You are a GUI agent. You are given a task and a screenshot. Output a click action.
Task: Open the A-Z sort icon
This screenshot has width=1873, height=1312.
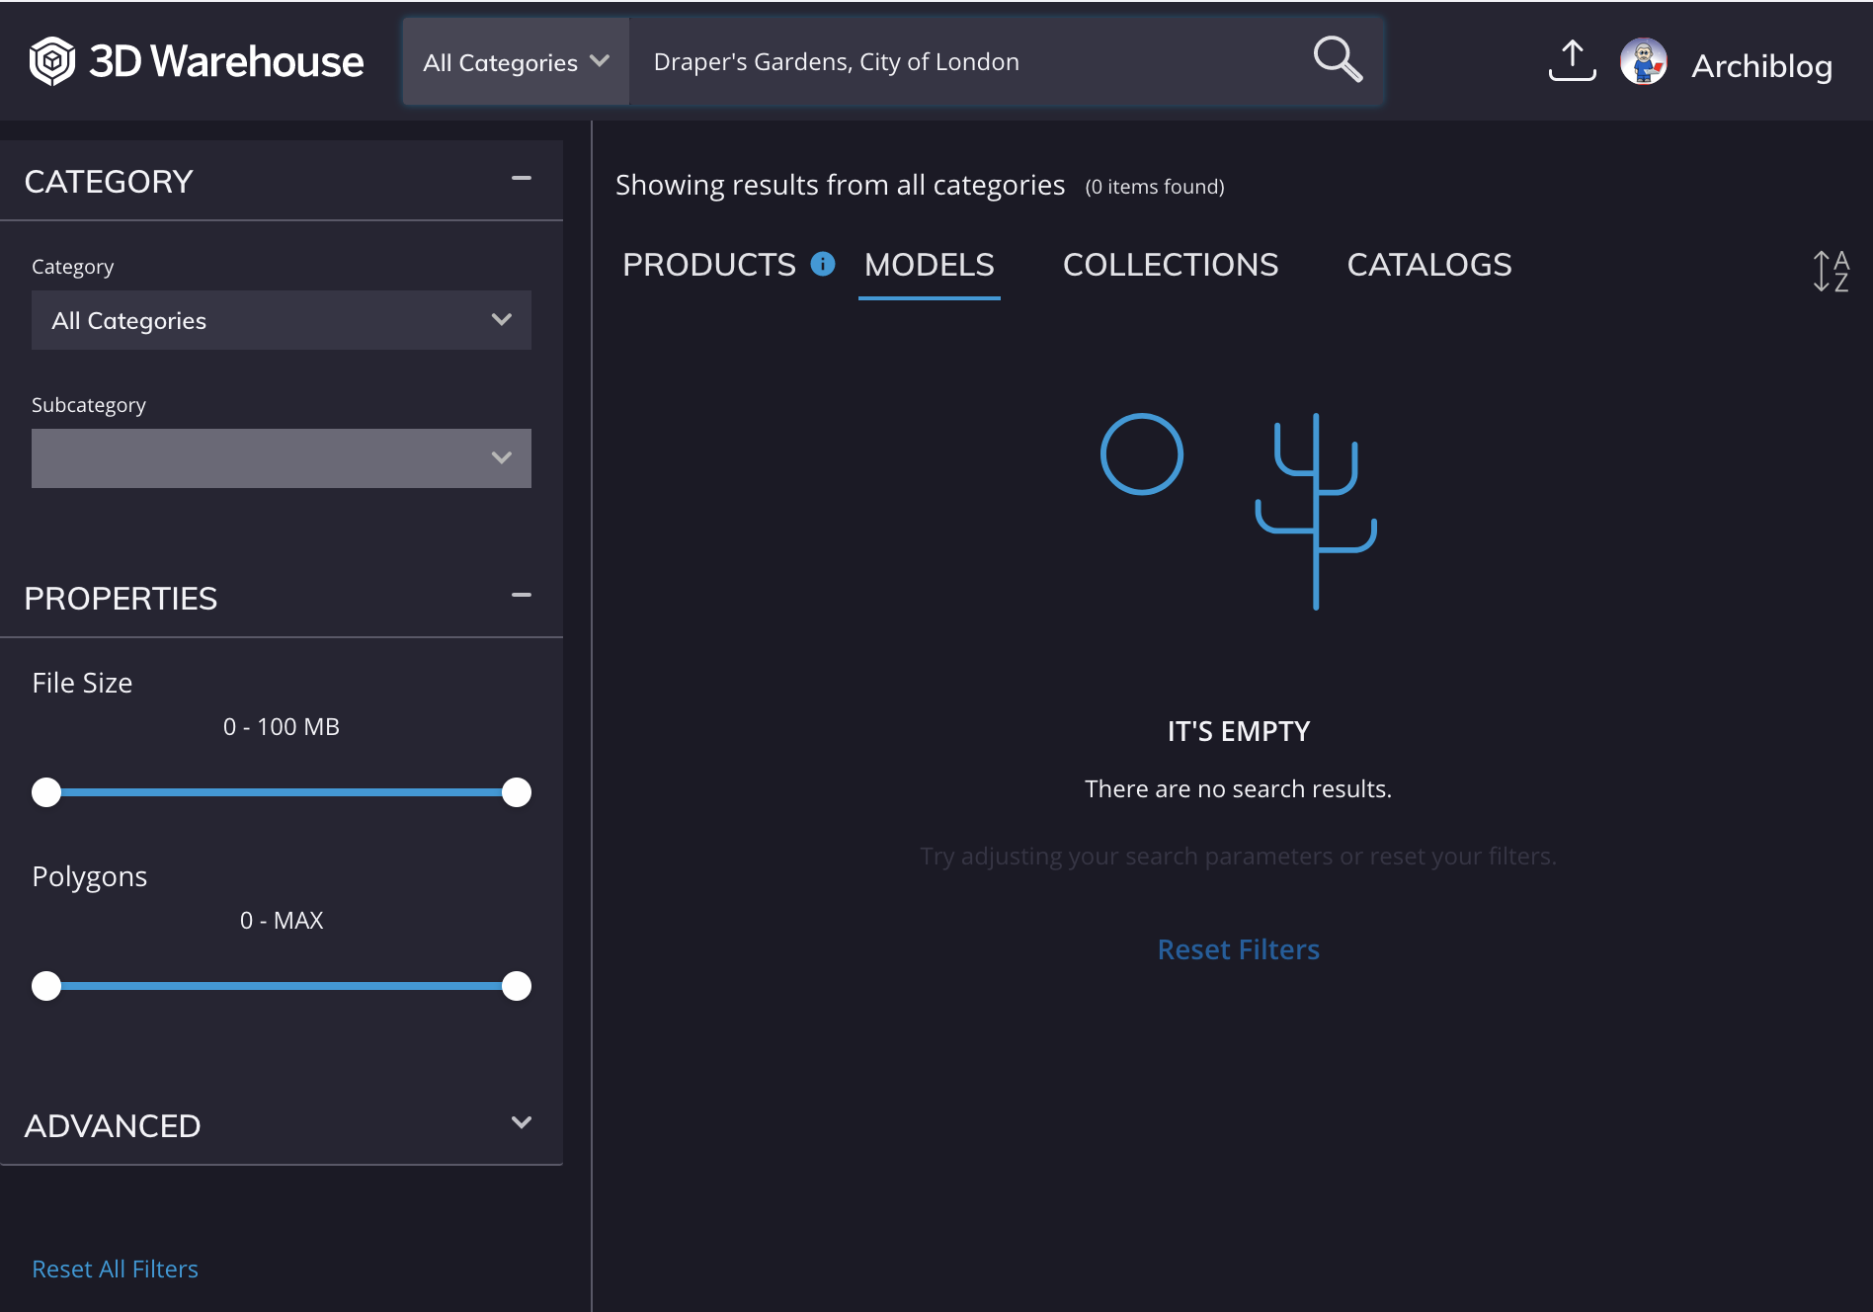(x=1831, y=271)
